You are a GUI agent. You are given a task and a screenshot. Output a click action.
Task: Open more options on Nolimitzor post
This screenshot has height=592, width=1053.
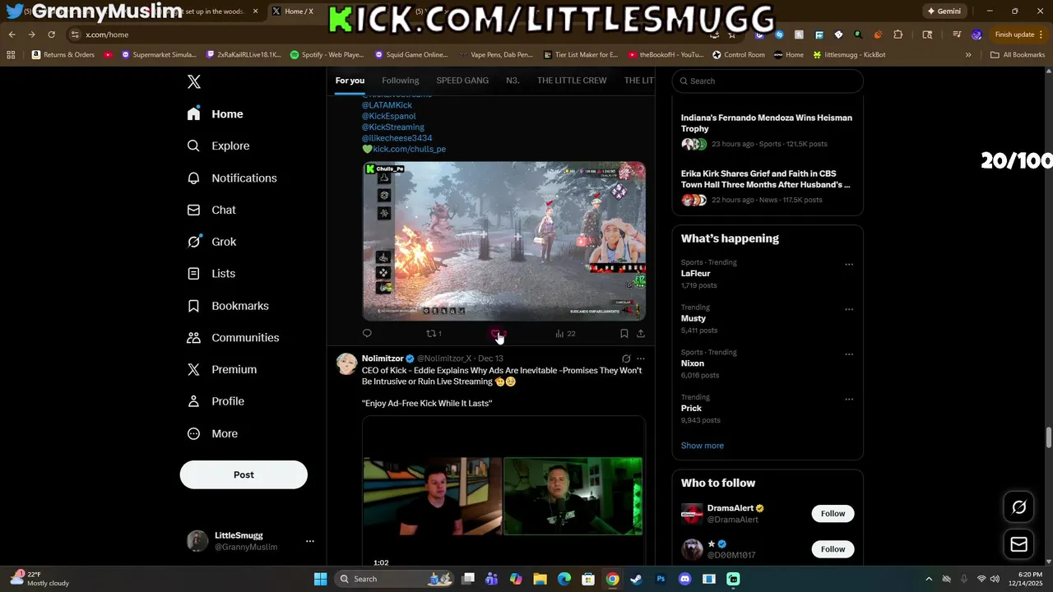point(641,358)
